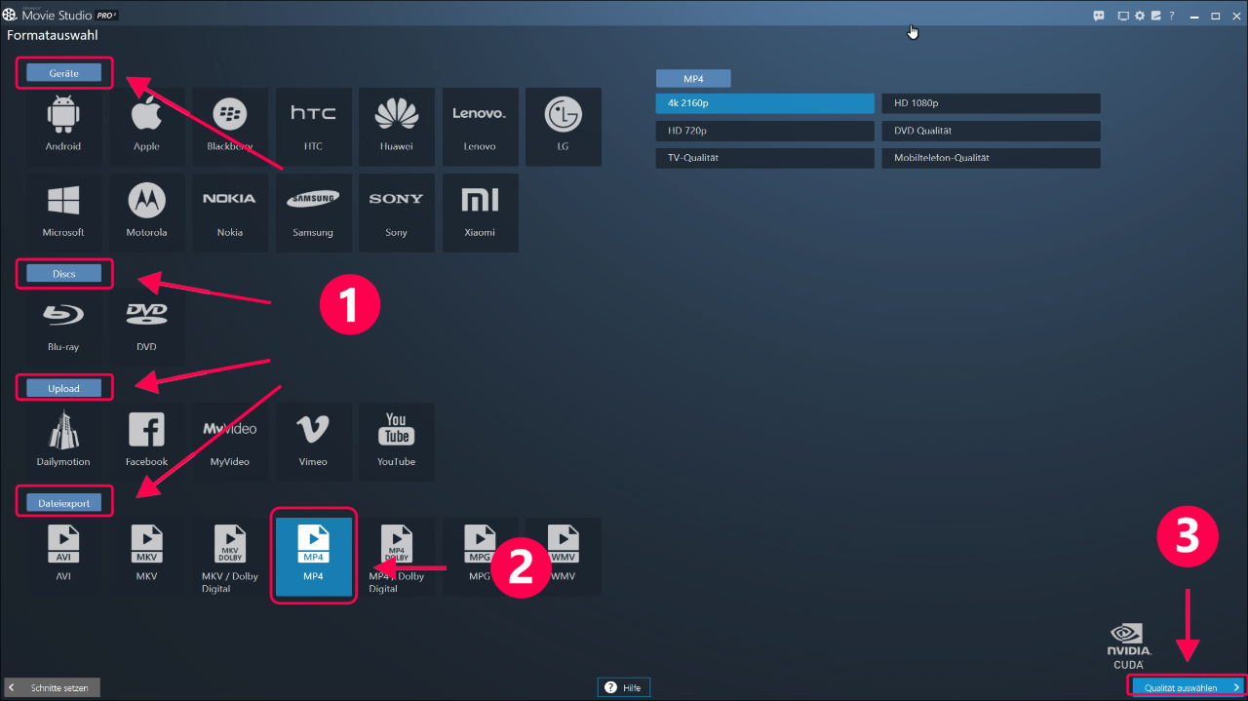Select DVD Qualität preset
The image size is (1248, 701).
coord(992,131)
